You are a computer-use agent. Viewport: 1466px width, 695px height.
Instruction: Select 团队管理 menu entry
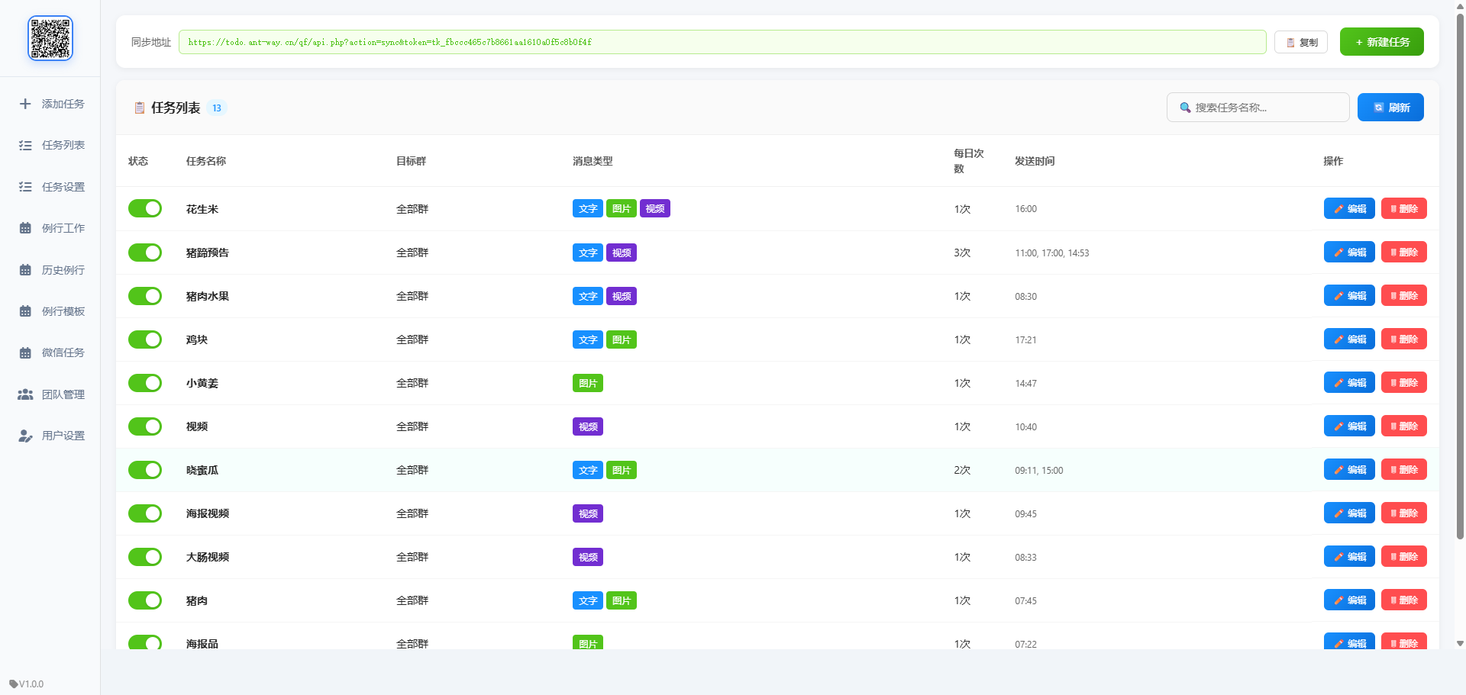click(50, 394)
